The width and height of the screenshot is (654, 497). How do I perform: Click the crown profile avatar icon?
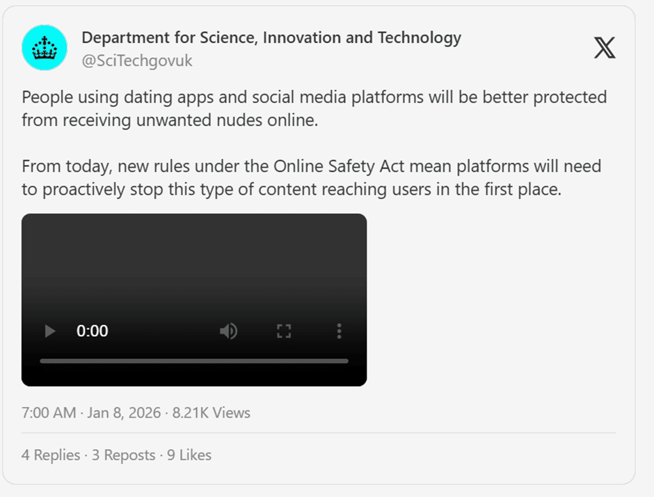coord(45,48)
